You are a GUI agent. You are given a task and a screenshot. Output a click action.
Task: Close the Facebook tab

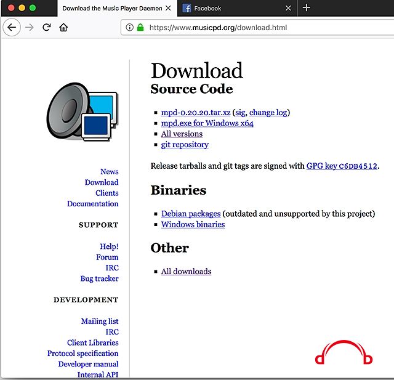click(x=289, y=8)
